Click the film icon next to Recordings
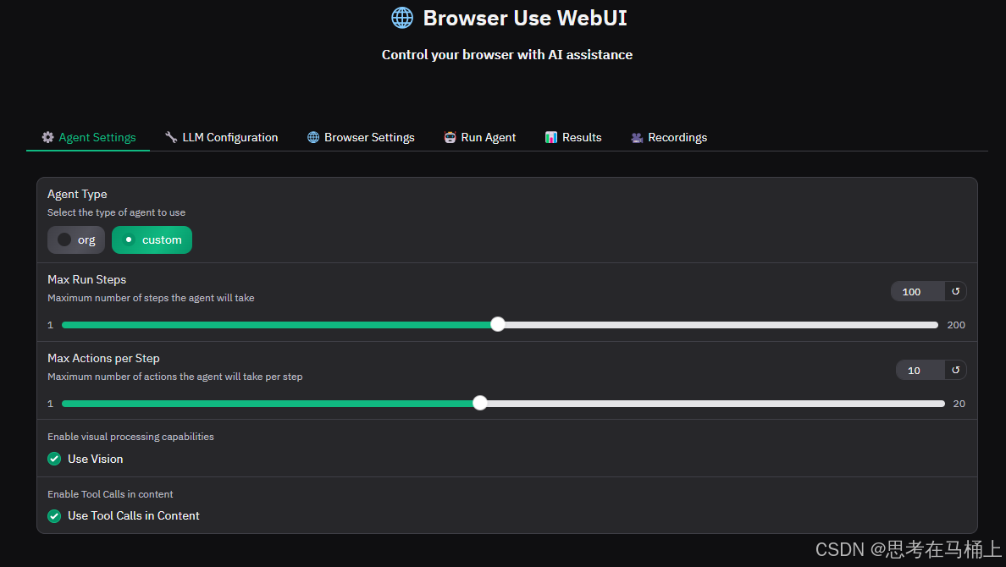 point(636,137)
